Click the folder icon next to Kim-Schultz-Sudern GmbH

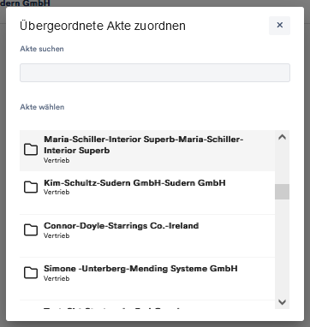click(x=31, y=187)
